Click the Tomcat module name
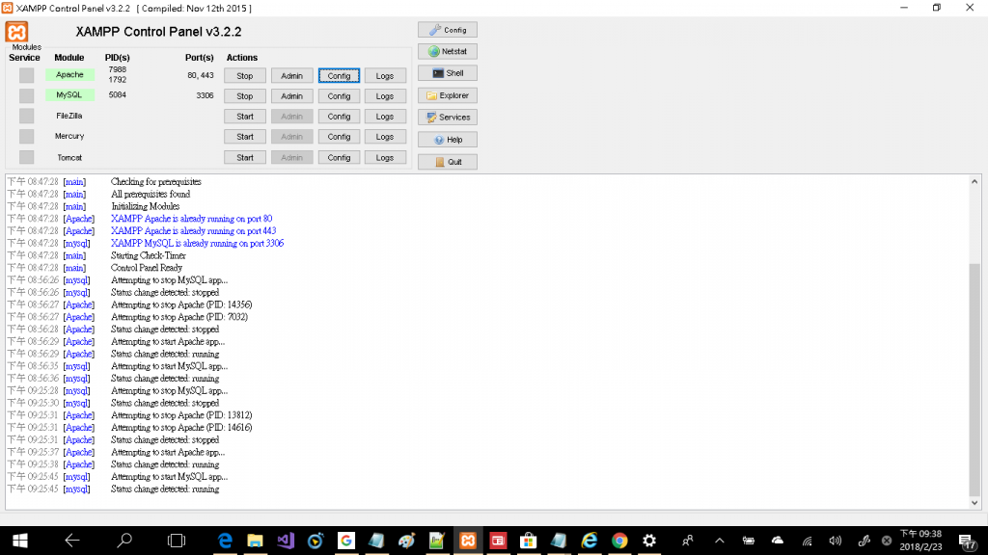 (x=69, y=157)
